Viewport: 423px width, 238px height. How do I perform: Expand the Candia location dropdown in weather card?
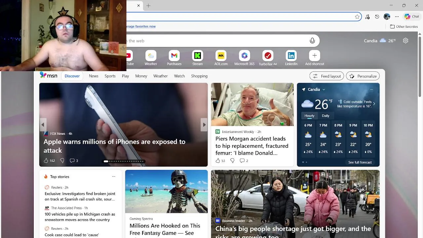click(x=324, y=90)
